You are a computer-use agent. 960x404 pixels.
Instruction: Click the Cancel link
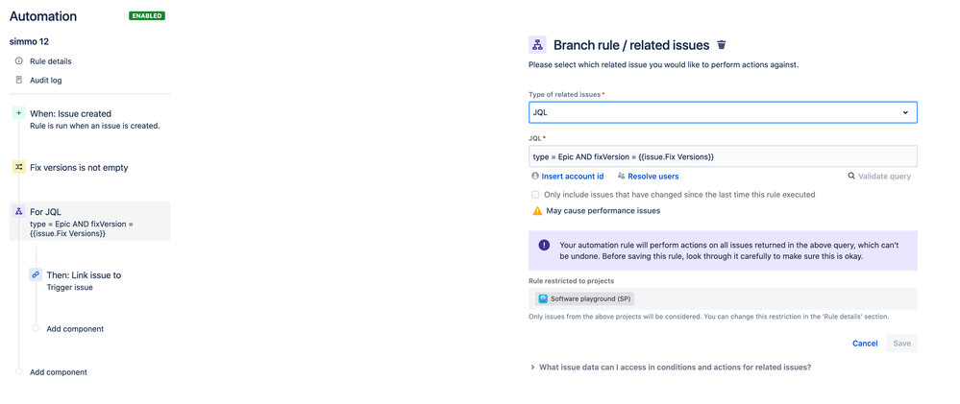coord(865,344)
